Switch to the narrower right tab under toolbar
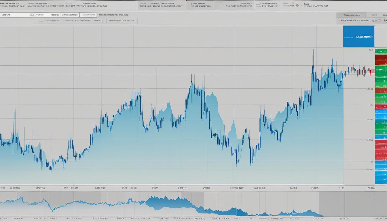The image size is (387, 221). click(122, 21)
